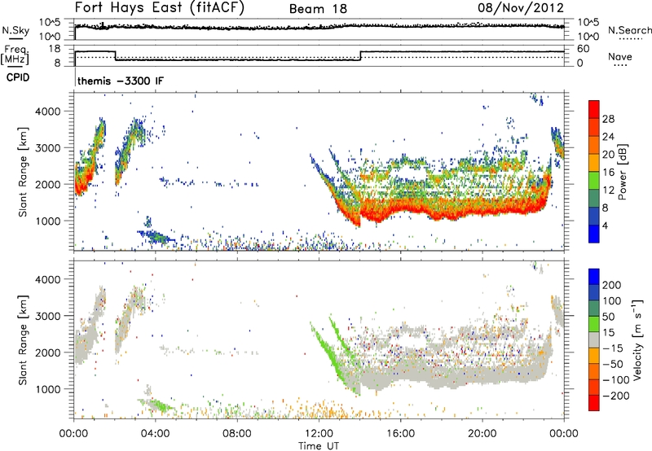This screenshot has height=451, width=652.
Task: Click the 'Beam 18' label
Action: (318, 9)
